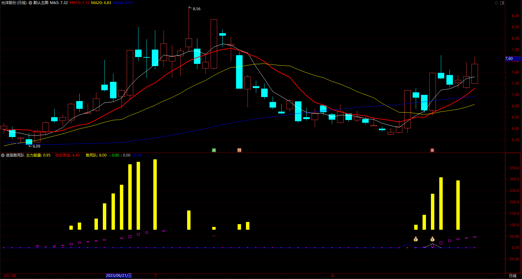Click the 涨 event marker on chart
This screenshot has height=279, width=522.
(x=432, y=150)
